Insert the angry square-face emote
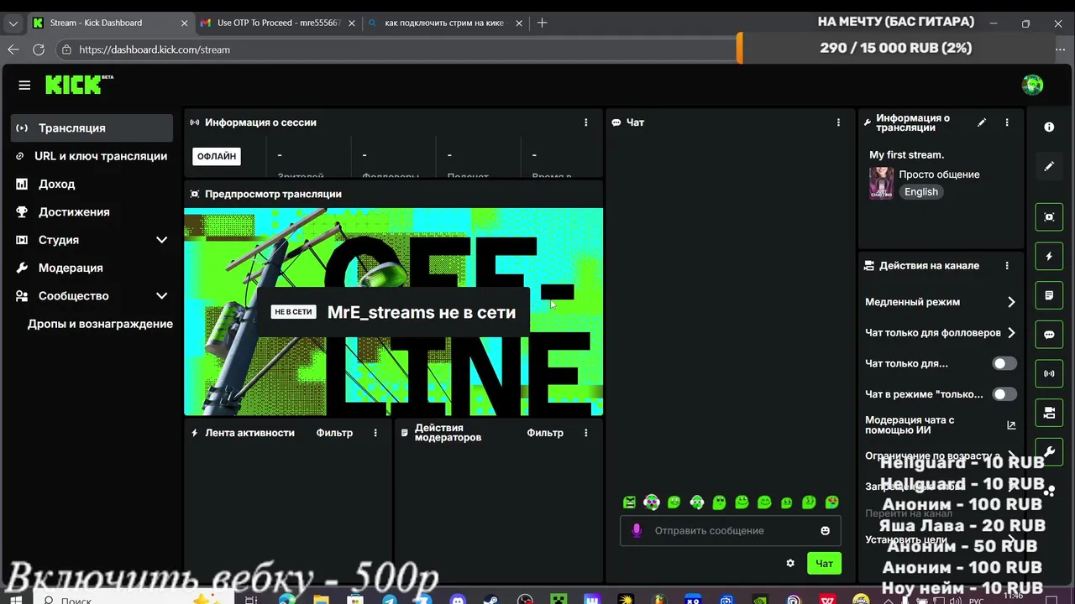 coord(629,502)
